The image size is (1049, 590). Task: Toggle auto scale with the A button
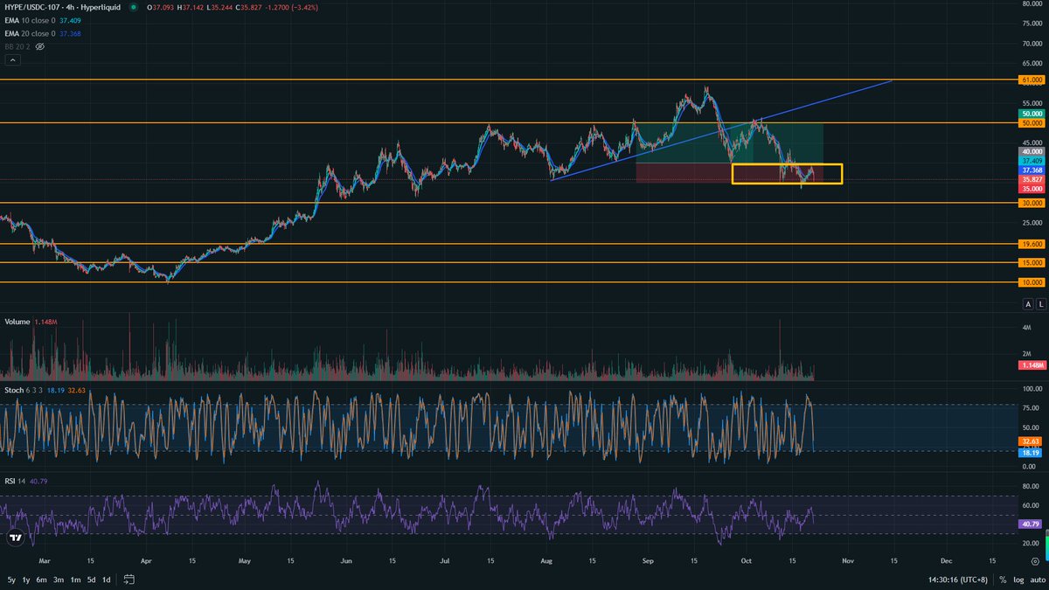pos(1028,304)
